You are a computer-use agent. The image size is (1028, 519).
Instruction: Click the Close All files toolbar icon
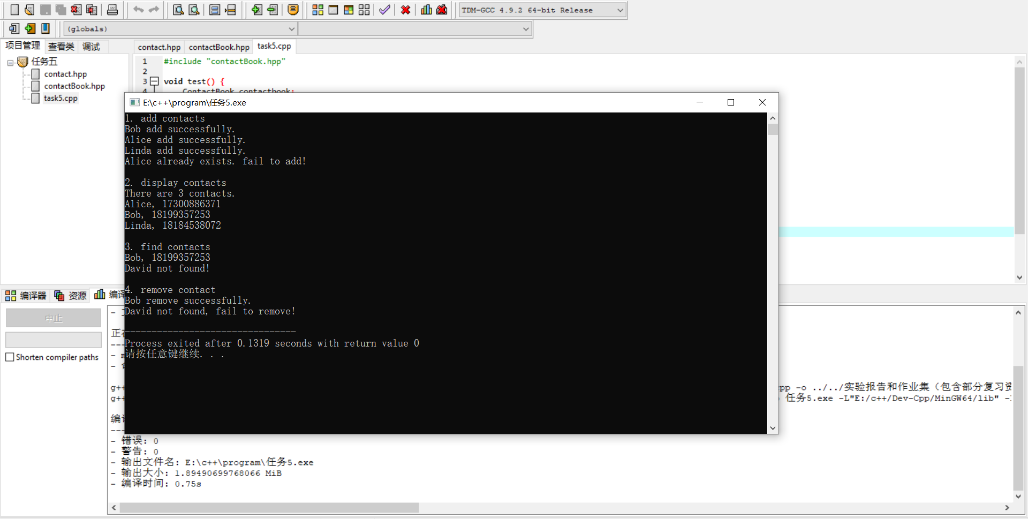[92, 10]
